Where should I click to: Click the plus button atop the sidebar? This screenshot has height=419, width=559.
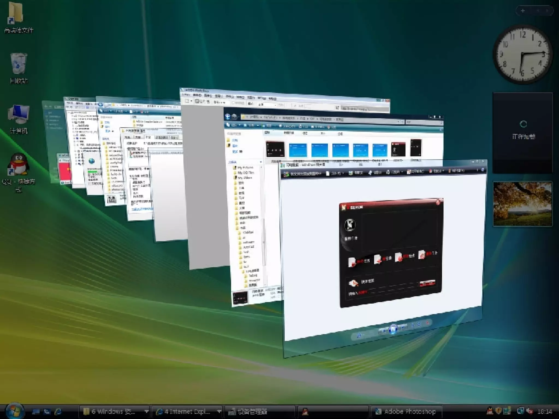pos(523,11)
